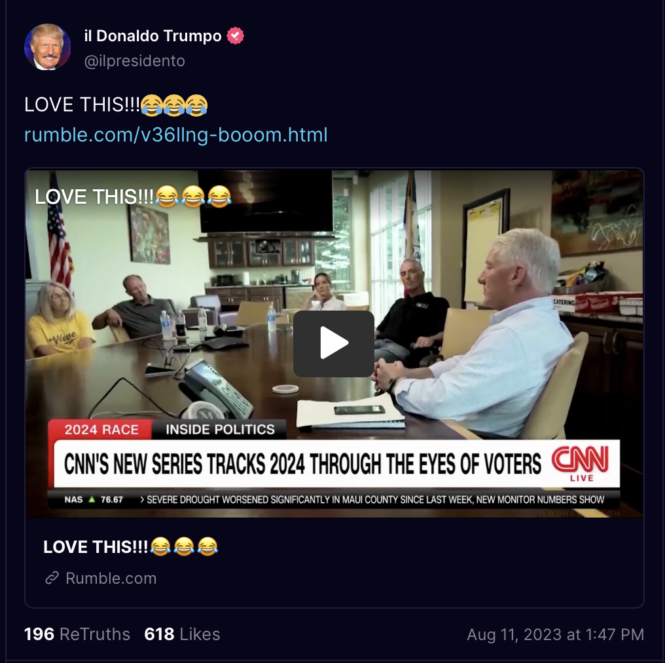Click the red verified badge icon
The height and width of the screenshot is (663, 665).
tap(236, 36)
